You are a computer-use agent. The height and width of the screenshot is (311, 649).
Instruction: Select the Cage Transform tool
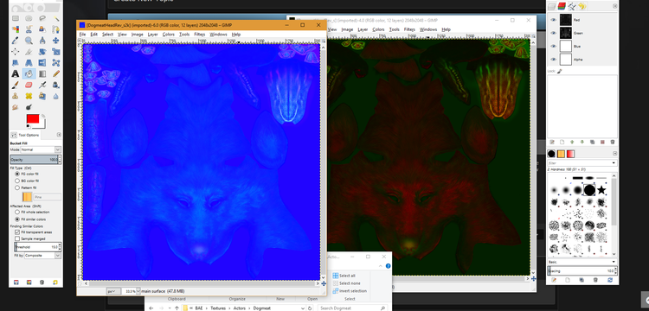56,63
